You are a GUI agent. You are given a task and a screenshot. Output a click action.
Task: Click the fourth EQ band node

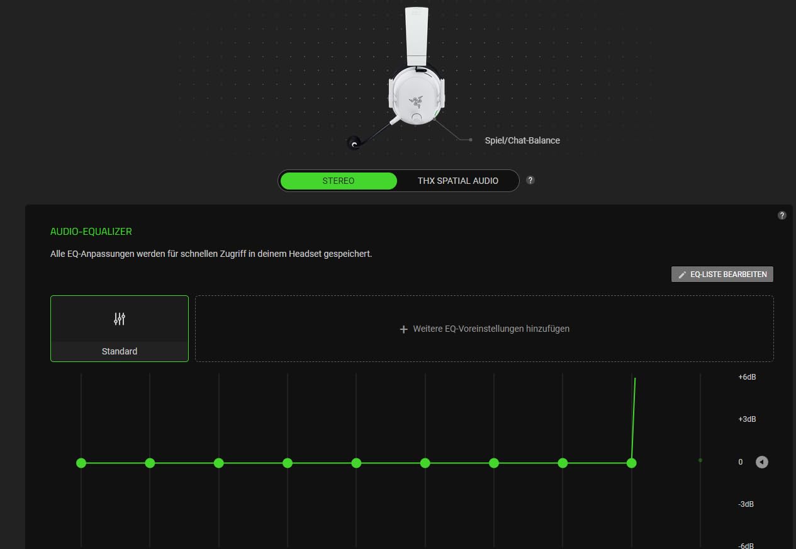(x=288, y=463)
